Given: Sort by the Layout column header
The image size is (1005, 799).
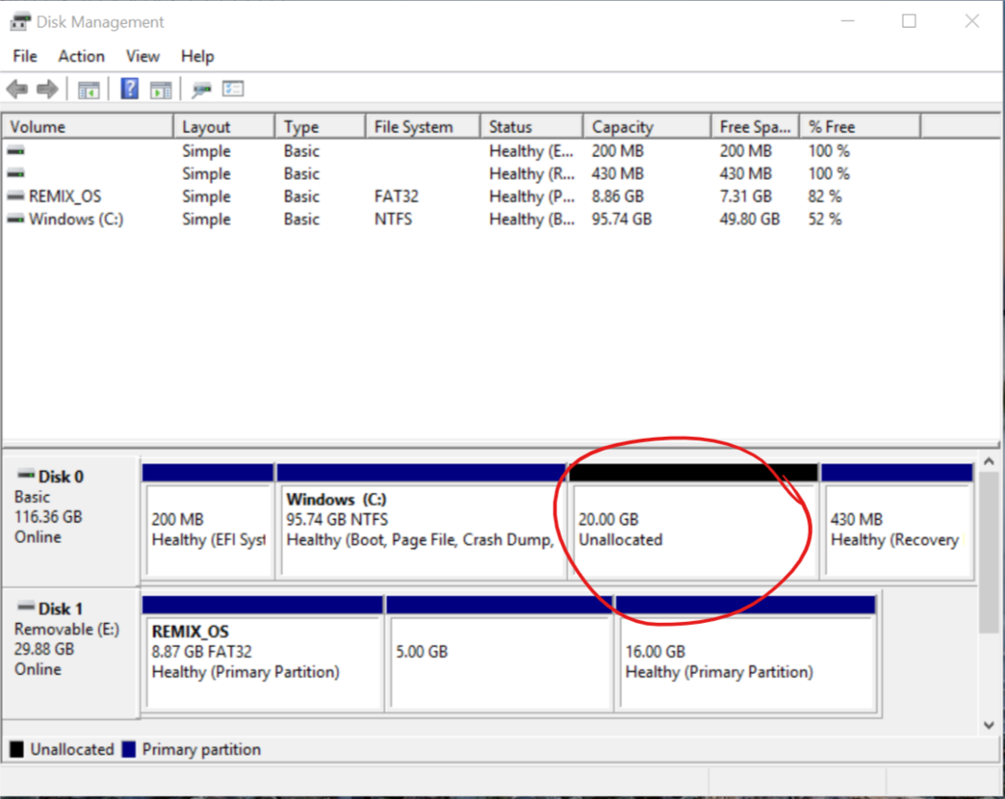Looking at the screenshot, I should click(225, 126).
